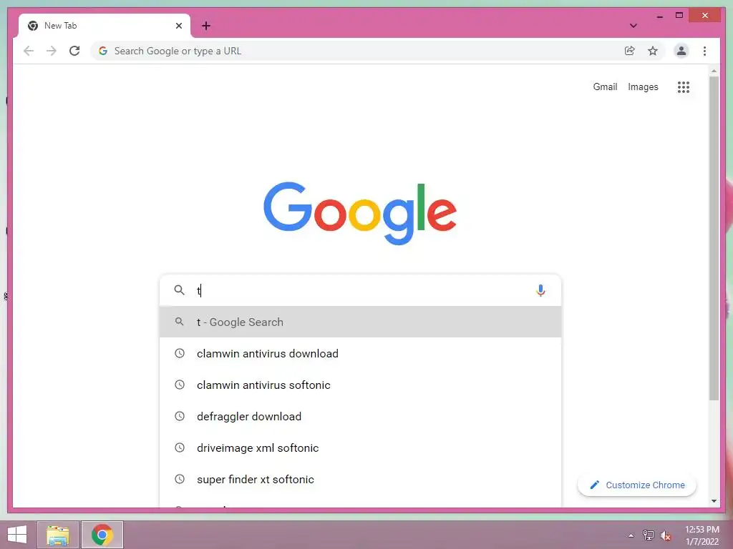The height and width of the screenshot is (549, 733).
Task: Click the Google logo
Action: 360,213
